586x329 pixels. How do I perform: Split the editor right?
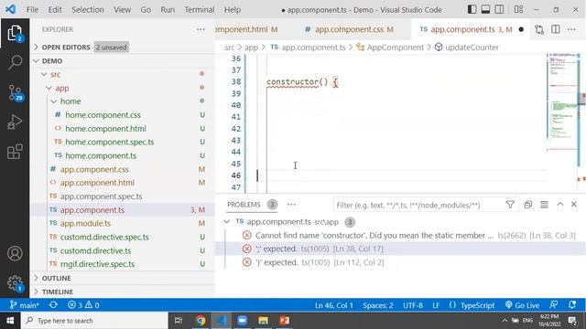556,29
